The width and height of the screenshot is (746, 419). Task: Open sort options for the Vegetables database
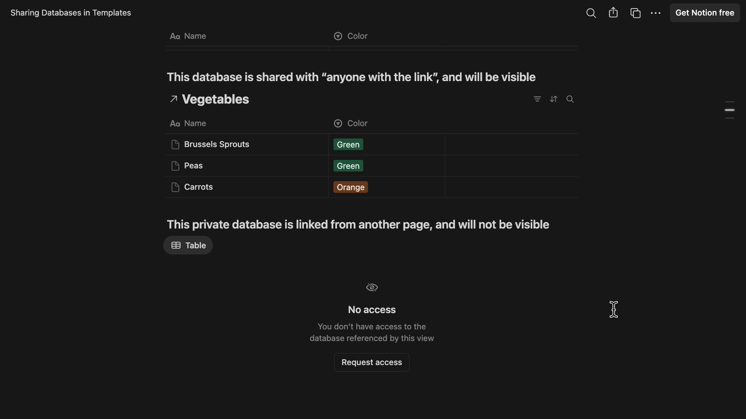pos(554,99)
